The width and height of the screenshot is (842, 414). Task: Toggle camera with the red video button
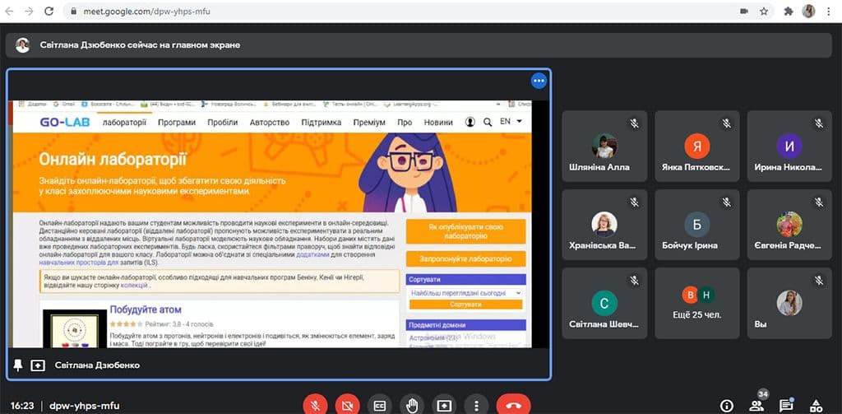348,405
